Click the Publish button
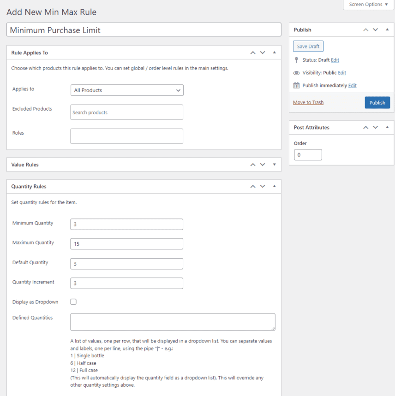The image size is (395, 396). click(377, 102)
